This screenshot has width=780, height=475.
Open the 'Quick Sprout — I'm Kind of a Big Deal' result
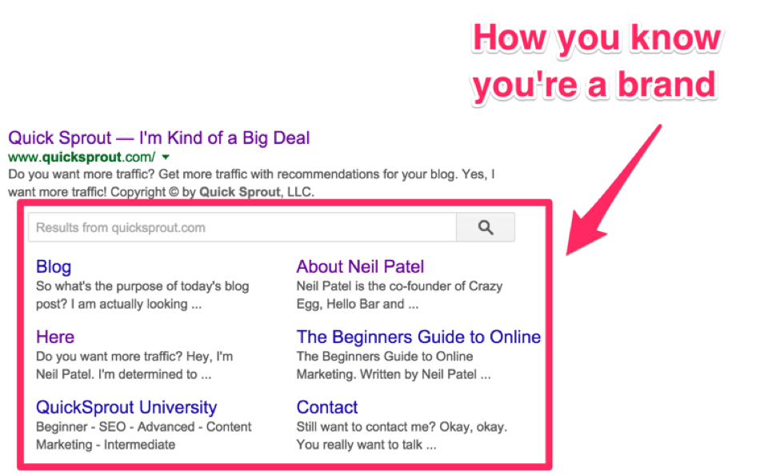tap(158, 138)
